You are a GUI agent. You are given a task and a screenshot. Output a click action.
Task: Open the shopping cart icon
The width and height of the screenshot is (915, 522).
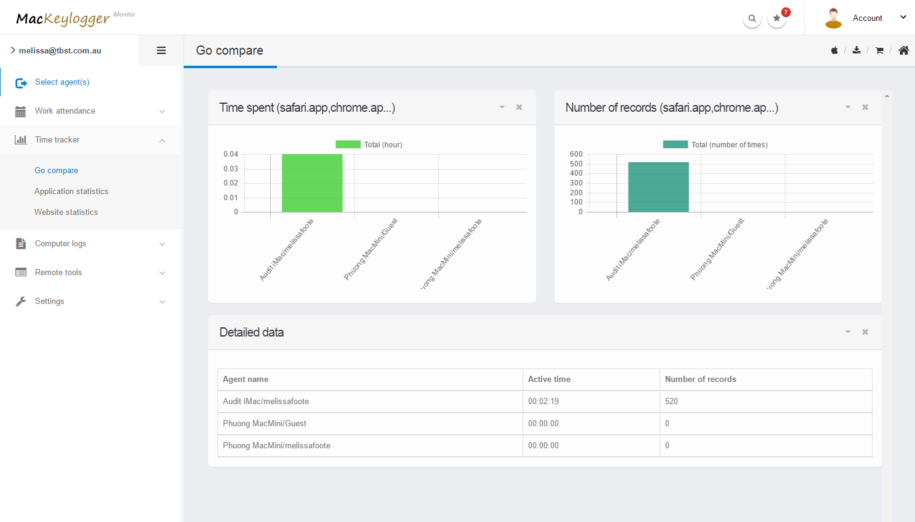pos(879,50)
